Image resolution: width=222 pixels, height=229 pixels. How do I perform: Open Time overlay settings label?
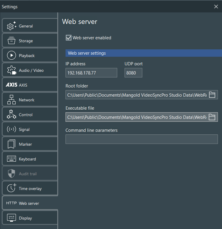[30, 189]
